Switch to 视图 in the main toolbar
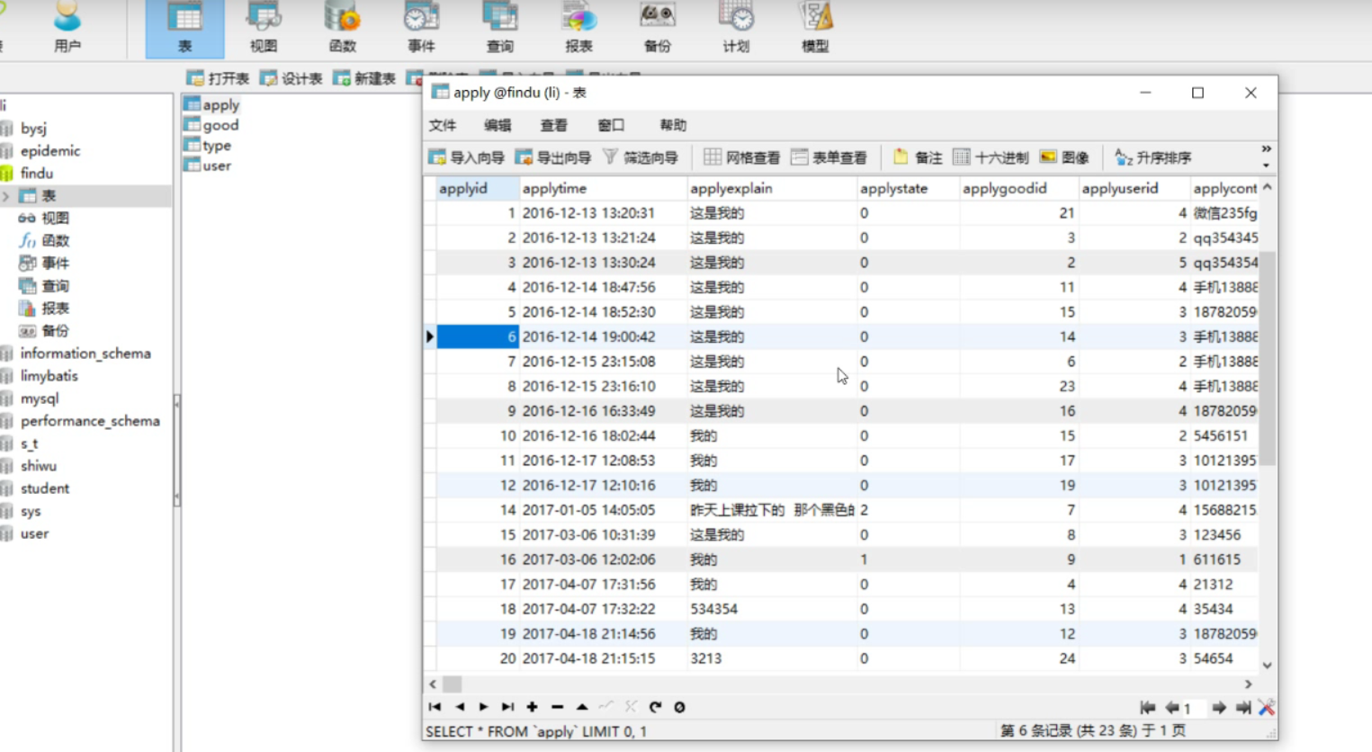The image size is (1372, 752). tap(264, 29)
